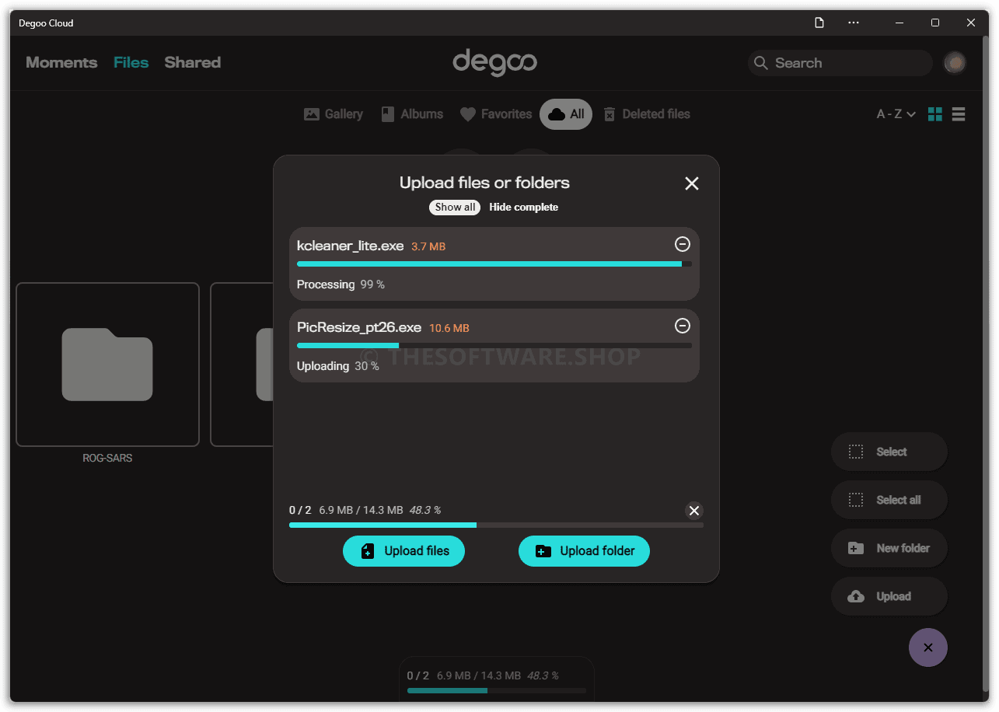Screen dimensions: 999x712
Task: Click the document icon in title bar
Action: pyautogui.click(x=819, y=23)
